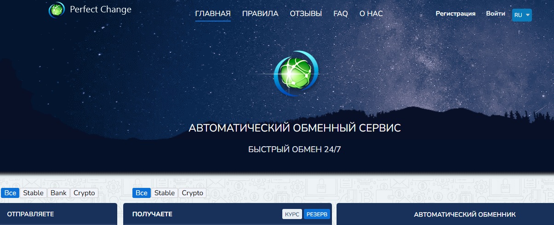Screen dimensions: 554x225
Task: Click the Регистрация link
Action: (x=456, y=14)
